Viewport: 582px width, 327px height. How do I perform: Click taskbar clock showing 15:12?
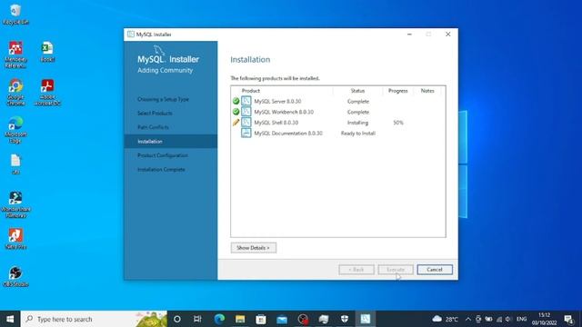click(544, 319)
